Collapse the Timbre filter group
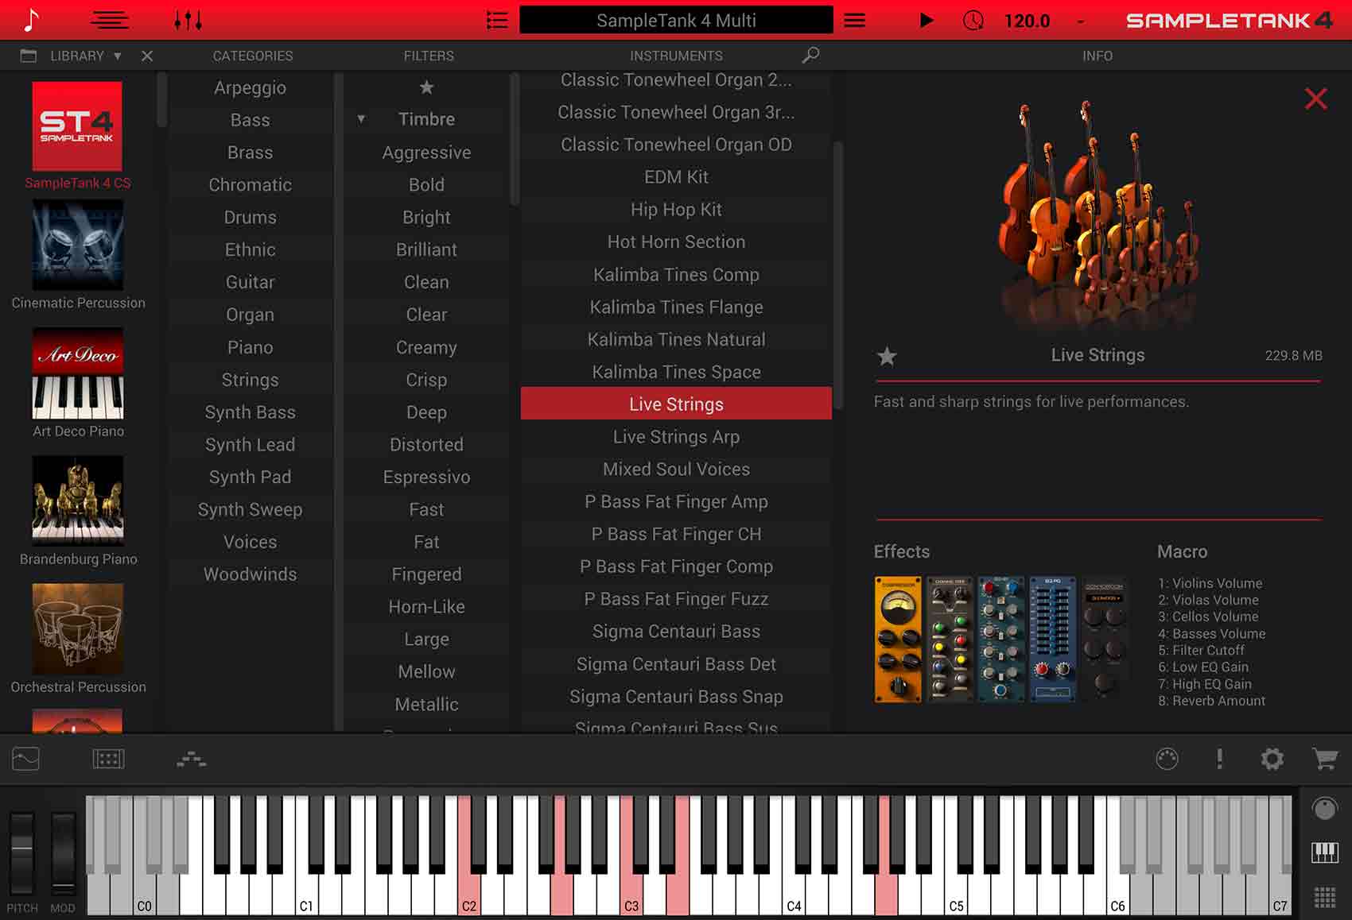Viewport: 1352px width, 920px height. 361,119
